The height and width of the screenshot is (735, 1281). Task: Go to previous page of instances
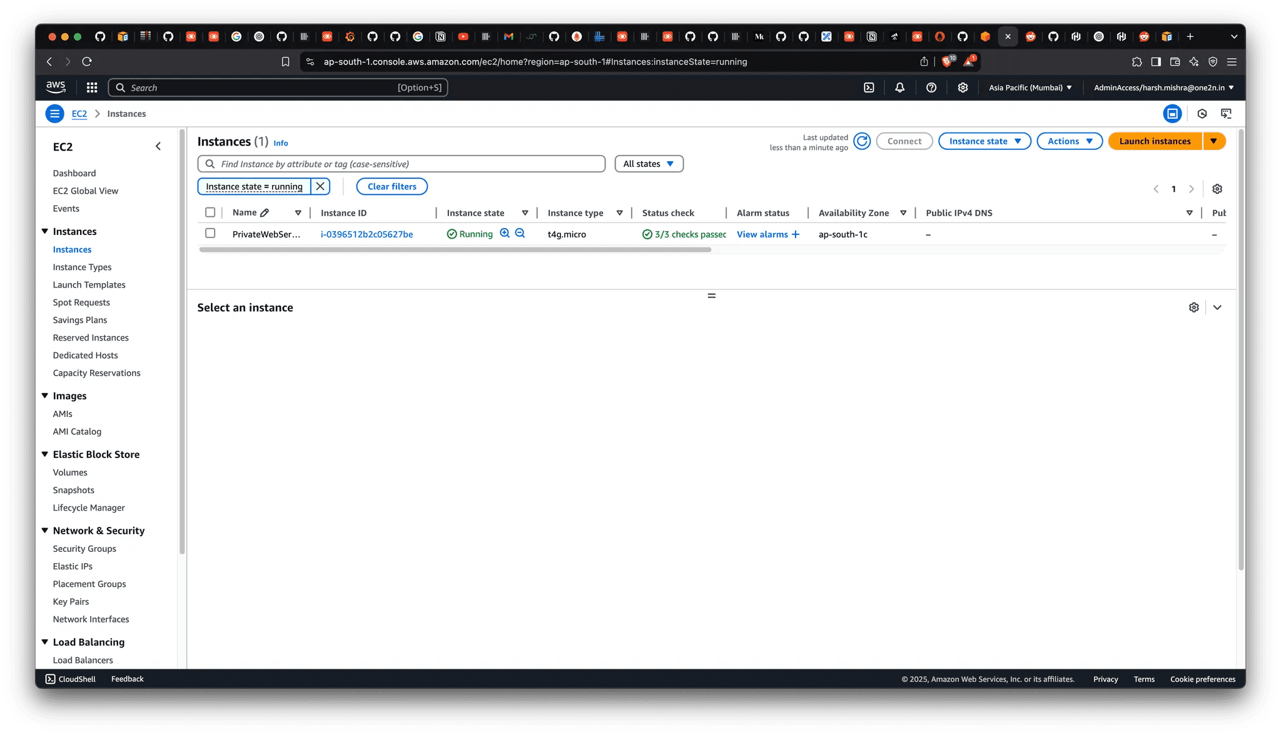tap(1156, 189)
